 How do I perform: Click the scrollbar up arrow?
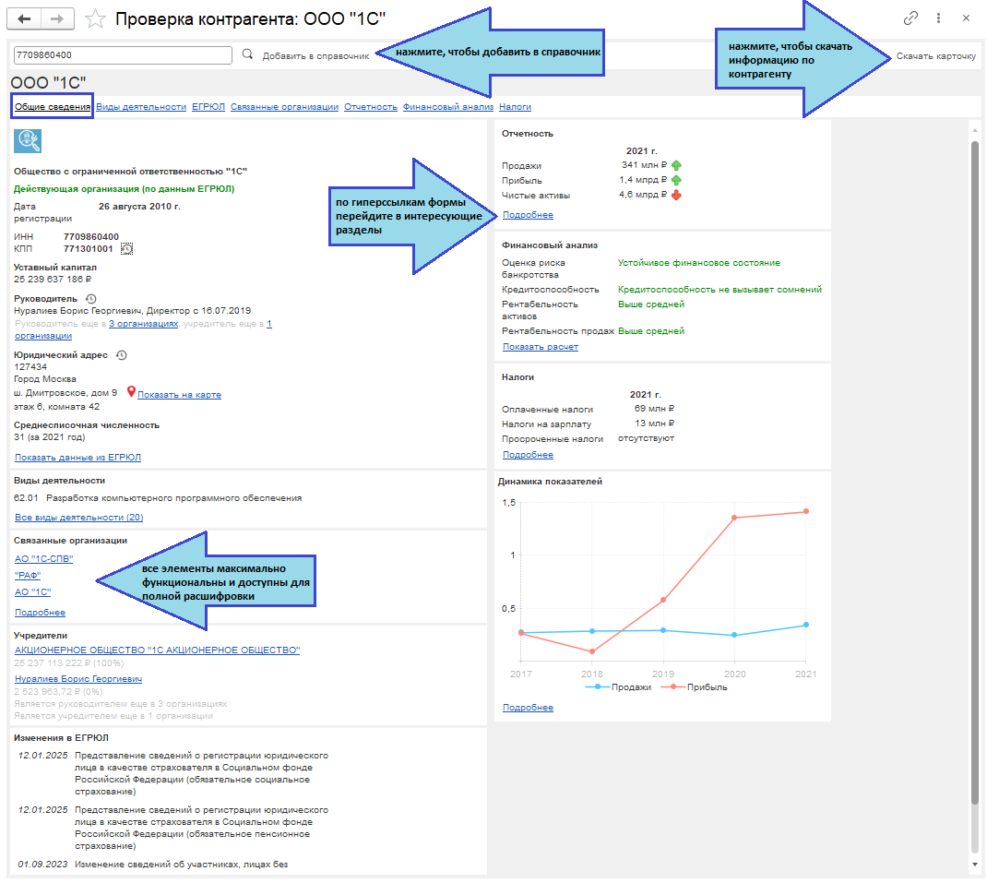click(974, 130)
